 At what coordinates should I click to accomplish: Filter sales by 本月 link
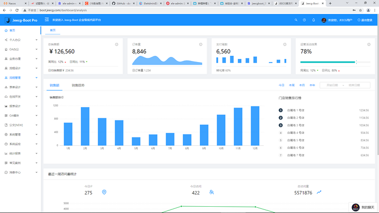point(302,85)
